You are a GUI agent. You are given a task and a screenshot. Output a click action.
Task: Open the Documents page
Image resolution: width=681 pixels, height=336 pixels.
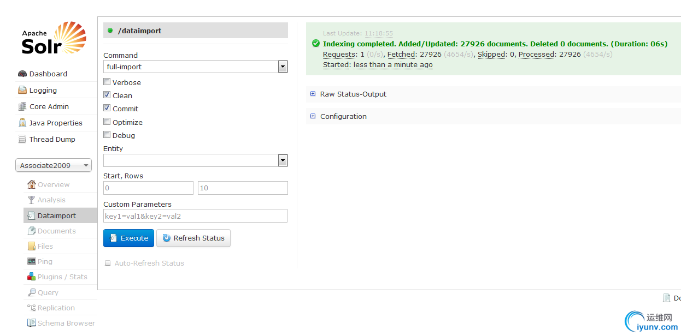[x=57, y=231]
